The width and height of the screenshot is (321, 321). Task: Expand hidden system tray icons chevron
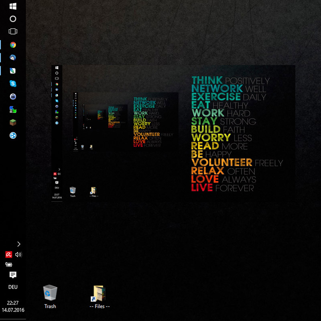point(19,244)
